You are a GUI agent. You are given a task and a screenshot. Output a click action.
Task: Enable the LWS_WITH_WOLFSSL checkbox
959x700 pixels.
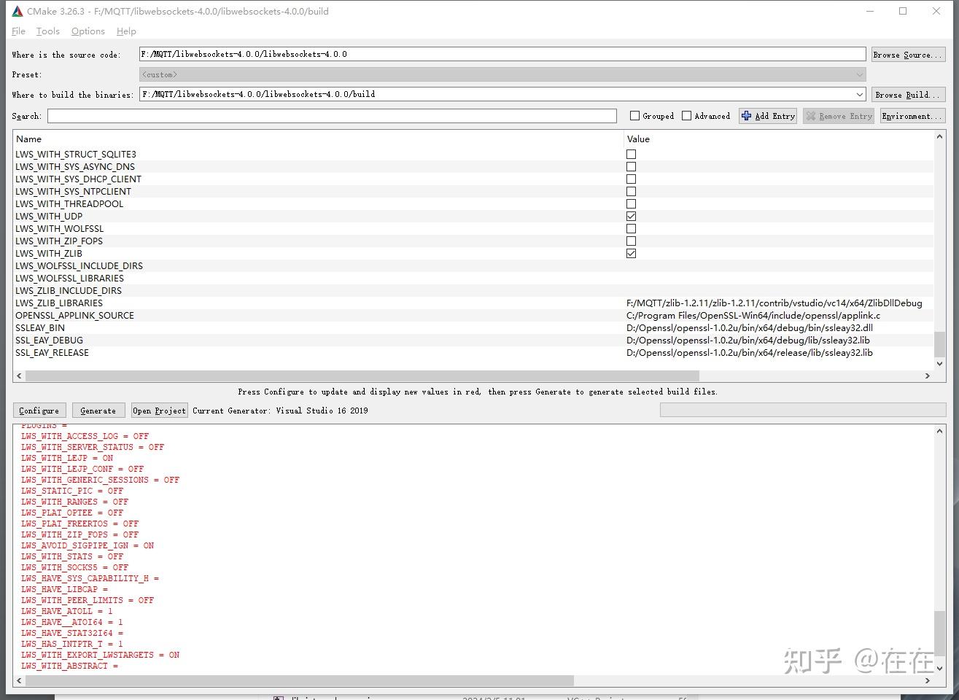631,228
